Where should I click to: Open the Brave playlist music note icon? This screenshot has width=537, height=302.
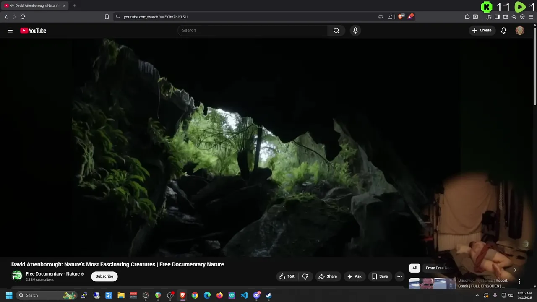(x=489, y=17)
